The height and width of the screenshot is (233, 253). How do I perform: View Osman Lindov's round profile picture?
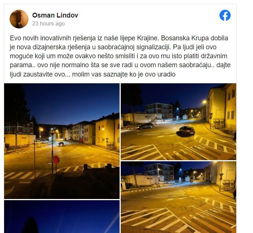coord(19,19)
